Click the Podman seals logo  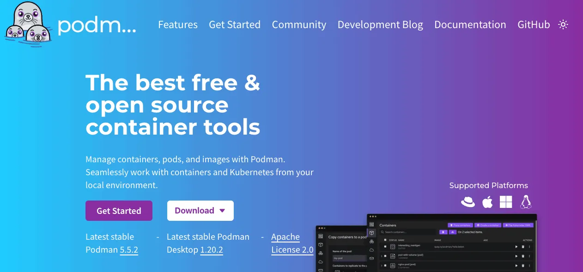point(27,24)
